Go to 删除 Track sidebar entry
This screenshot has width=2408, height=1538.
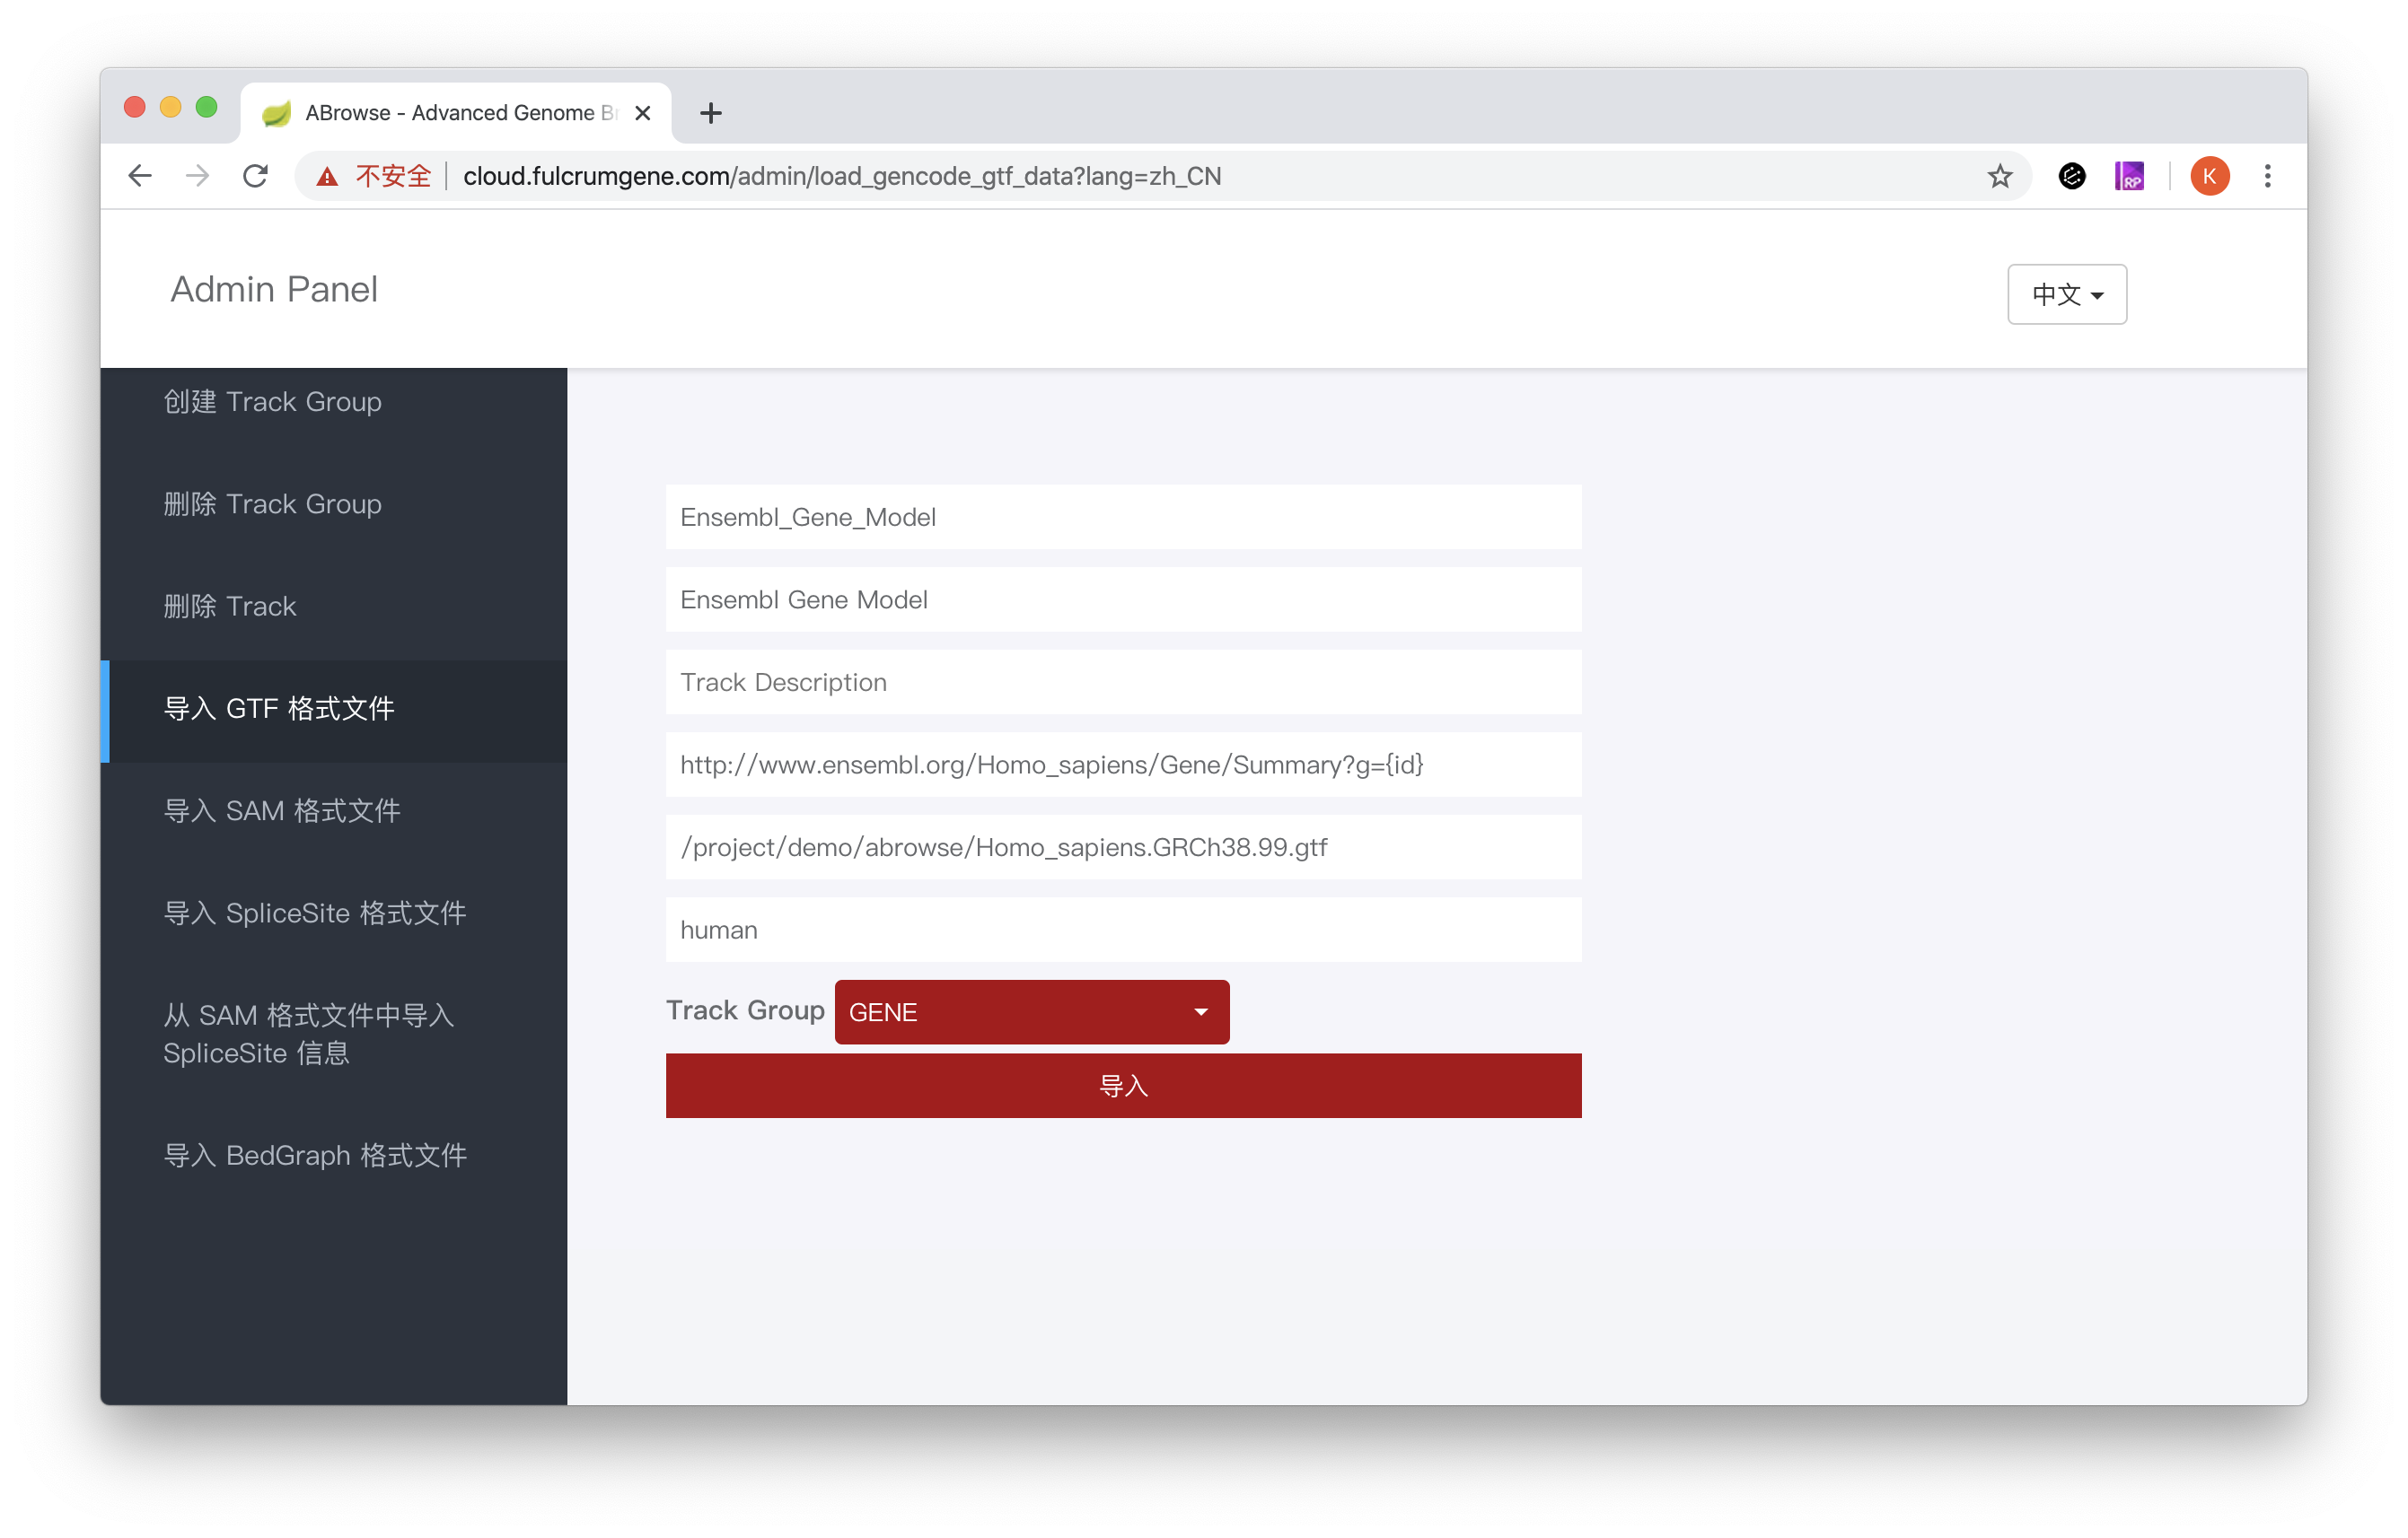coord(230,606)
